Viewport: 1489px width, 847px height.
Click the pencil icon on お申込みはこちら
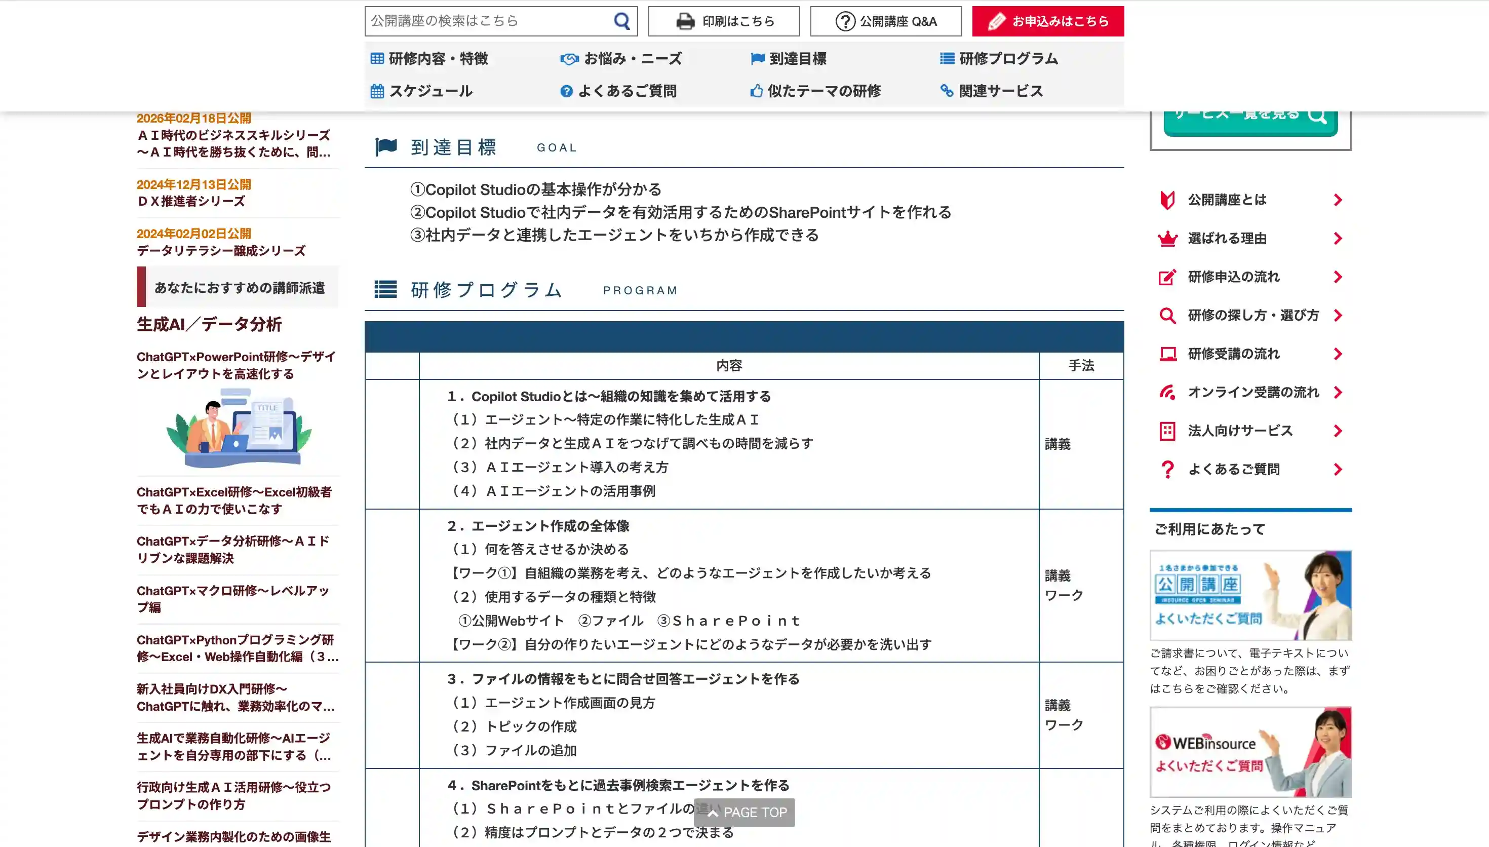[x=996, y=21]
